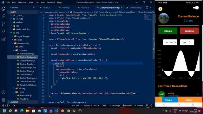Expand the node_modules folder
Image resolution: width=203 pixels, height=114 pixels.
[x=23, y=29]
